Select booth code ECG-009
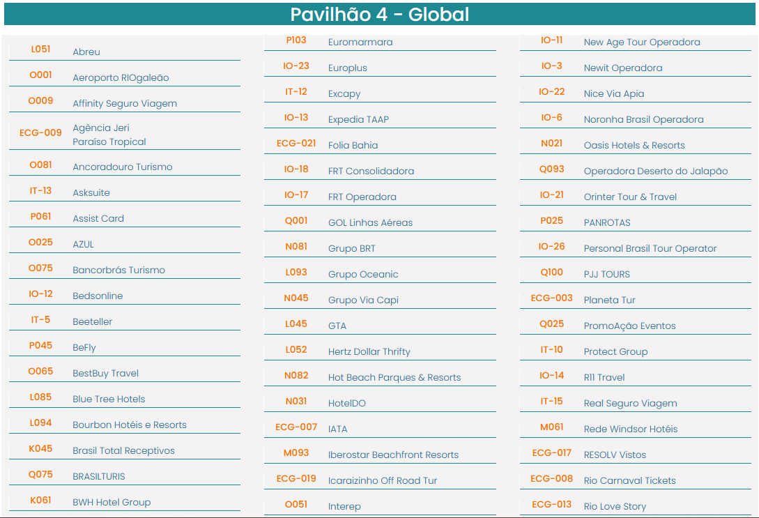The height and width of the screenshot is (518, 759). click(x=40, y=132)
